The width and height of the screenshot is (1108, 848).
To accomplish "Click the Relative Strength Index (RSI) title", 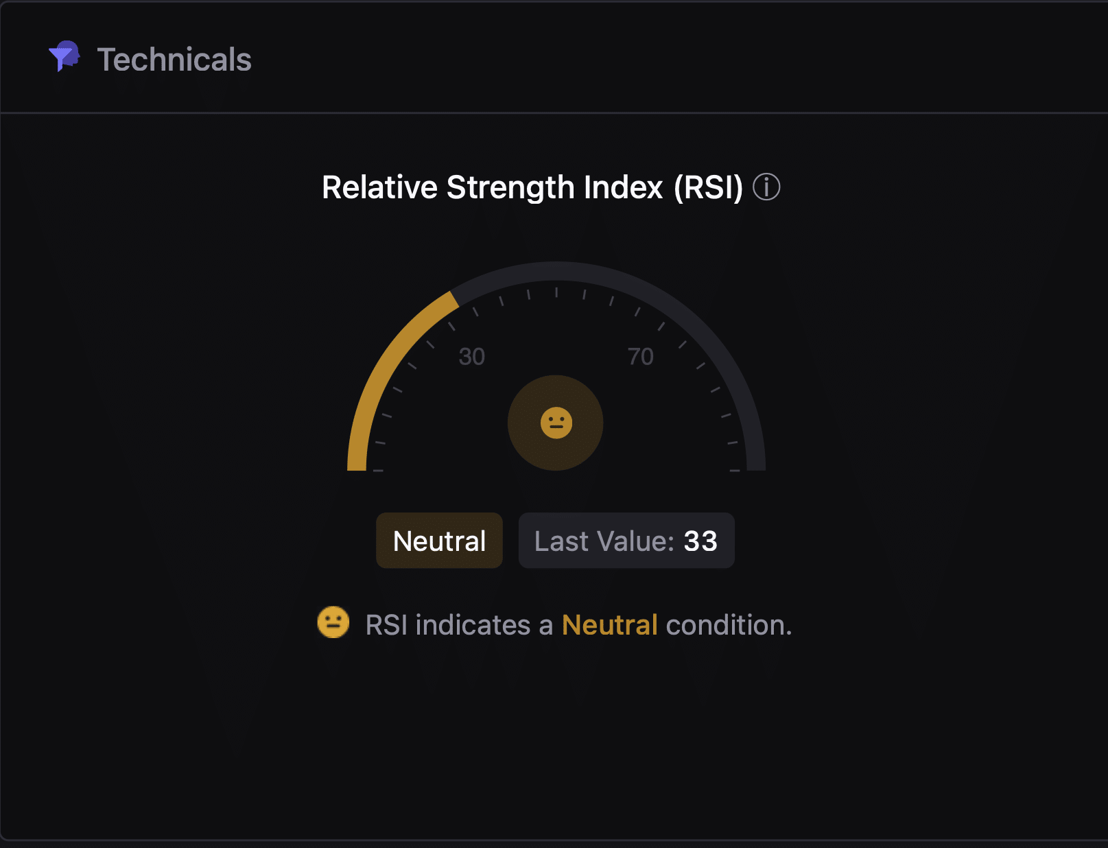I will tap(532, 187).
